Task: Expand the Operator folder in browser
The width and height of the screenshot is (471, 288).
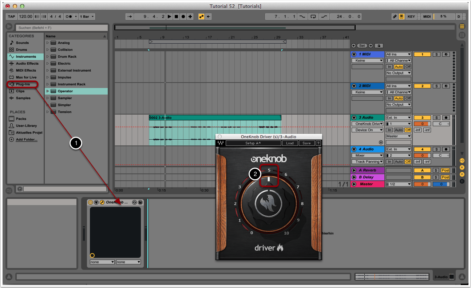Action: tap(47, 91)
